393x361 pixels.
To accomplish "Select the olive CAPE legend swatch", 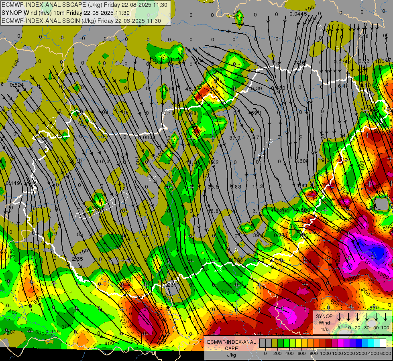I will [x=275, y=343].
